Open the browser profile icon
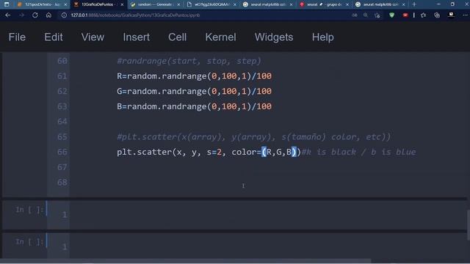This screenshot has width=470, height=264. [451, 15]
